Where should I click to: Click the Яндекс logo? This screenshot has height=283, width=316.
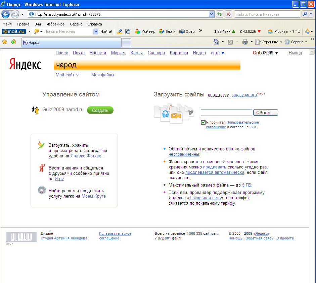point(25,64)
